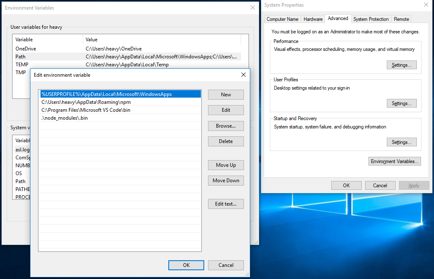This screenshot has width=434, height=279.
Task: Select the Microsoft VS Code\bin path entry
Action: [120, 110]
